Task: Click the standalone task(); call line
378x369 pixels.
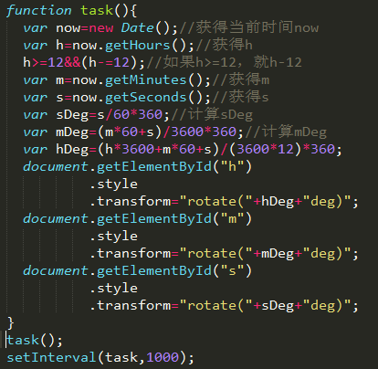Action: (x=35, y=341)
